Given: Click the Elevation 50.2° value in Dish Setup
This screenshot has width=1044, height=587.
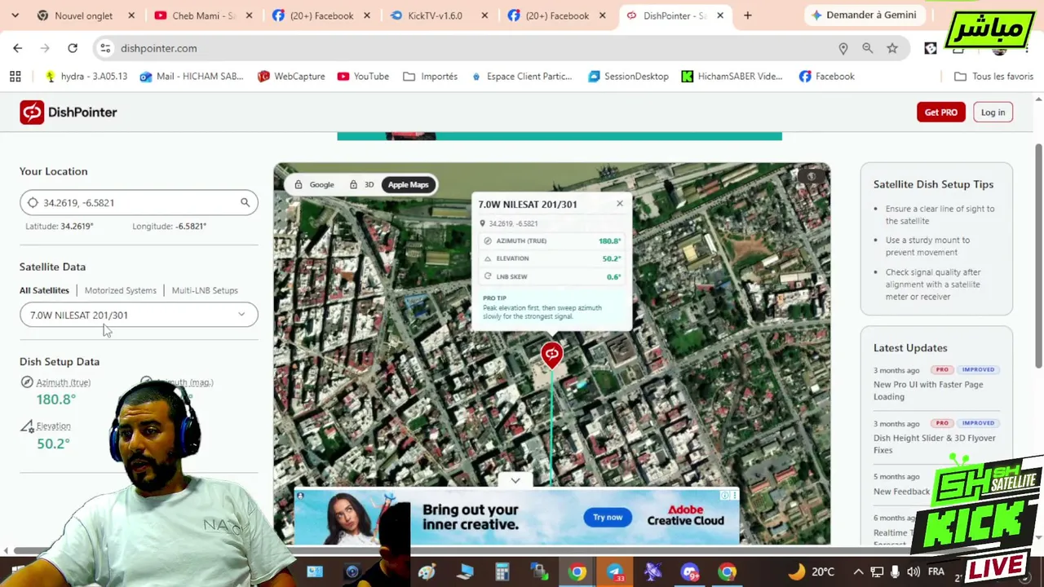Looking at the screenshot, I should tap(53, 444).
